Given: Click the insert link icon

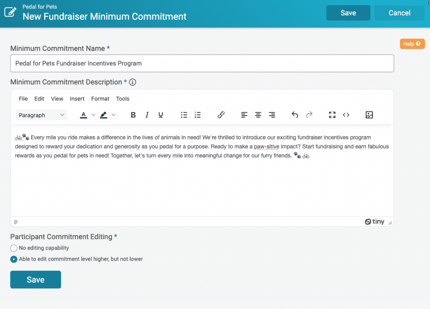Looking at the screenshot, I should click(221, 115).
